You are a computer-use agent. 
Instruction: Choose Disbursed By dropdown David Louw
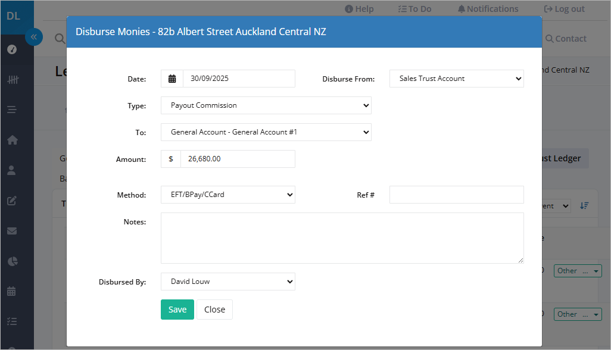point(228,282)
